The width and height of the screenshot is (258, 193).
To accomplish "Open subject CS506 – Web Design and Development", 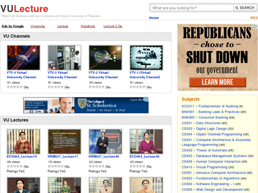I will [212, 189].
